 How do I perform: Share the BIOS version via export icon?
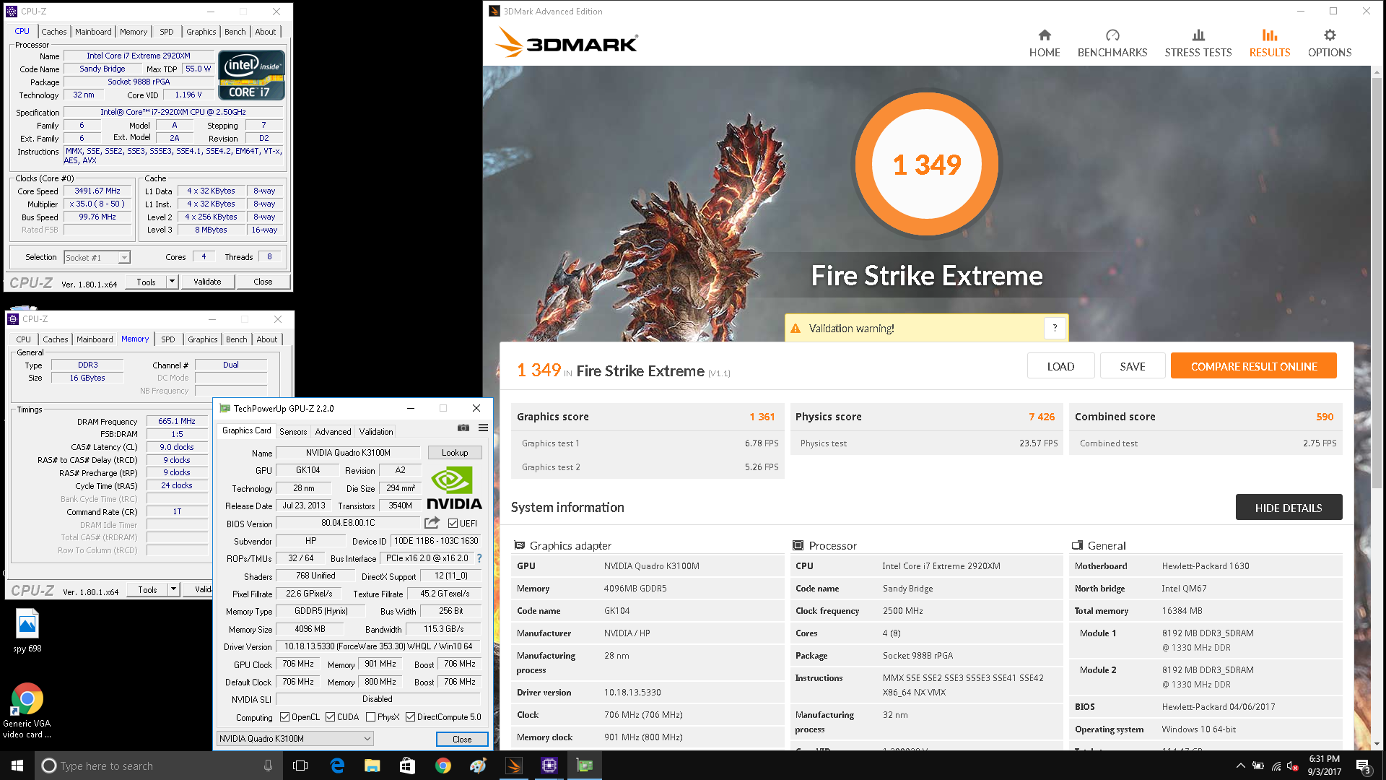tap(432, 523)
